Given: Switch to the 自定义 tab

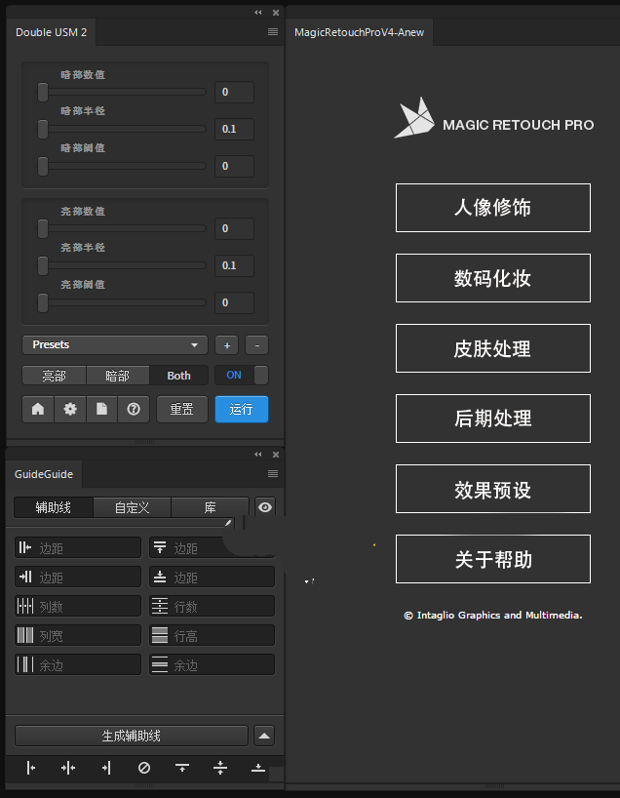Looking at the screenshot, I should [133, 507].
